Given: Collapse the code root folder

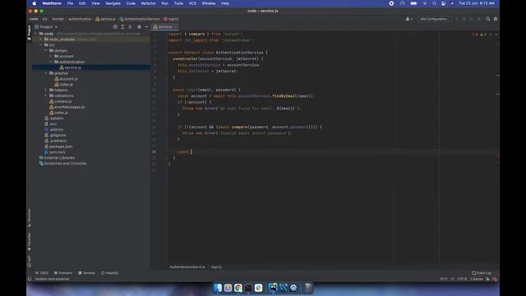Looking at the screenshot, I should pyautogui.click(x=36, y=34).
